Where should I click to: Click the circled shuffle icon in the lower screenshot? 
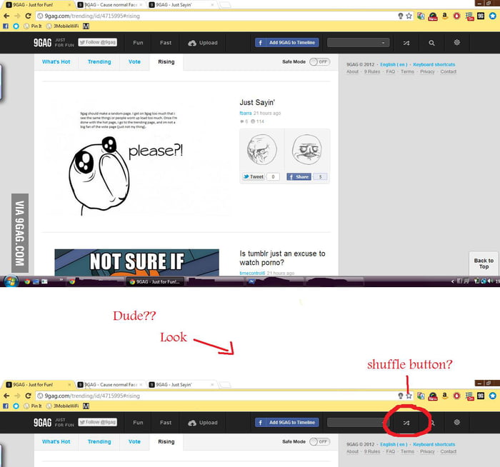pos(406,423)
